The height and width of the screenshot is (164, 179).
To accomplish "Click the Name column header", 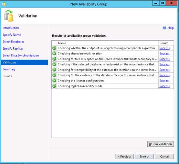I will [107, 43].
